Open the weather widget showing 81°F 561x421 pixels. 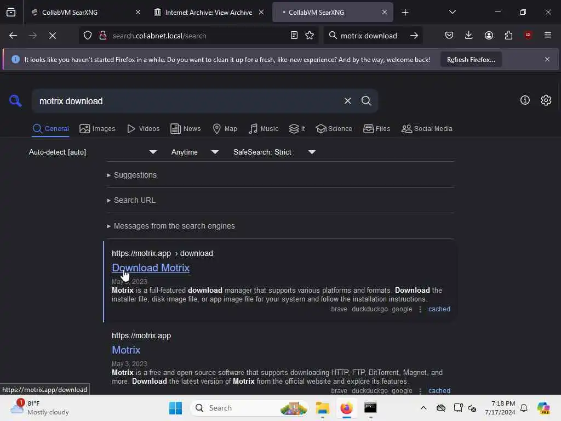tap(39, 408)
